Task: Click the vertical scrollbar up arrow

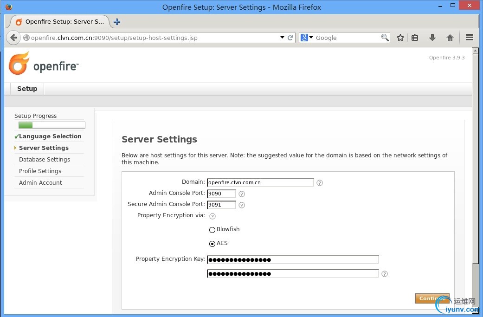Action: click(x=475, y=51)
